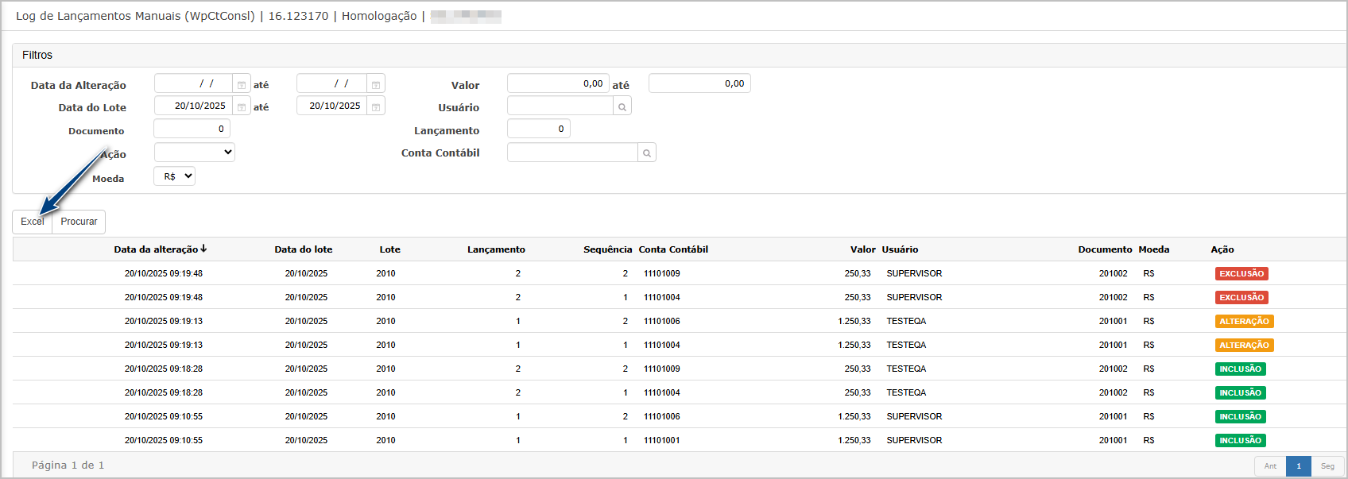Open calendar for Data da Alteração end date

click(376, 84)
